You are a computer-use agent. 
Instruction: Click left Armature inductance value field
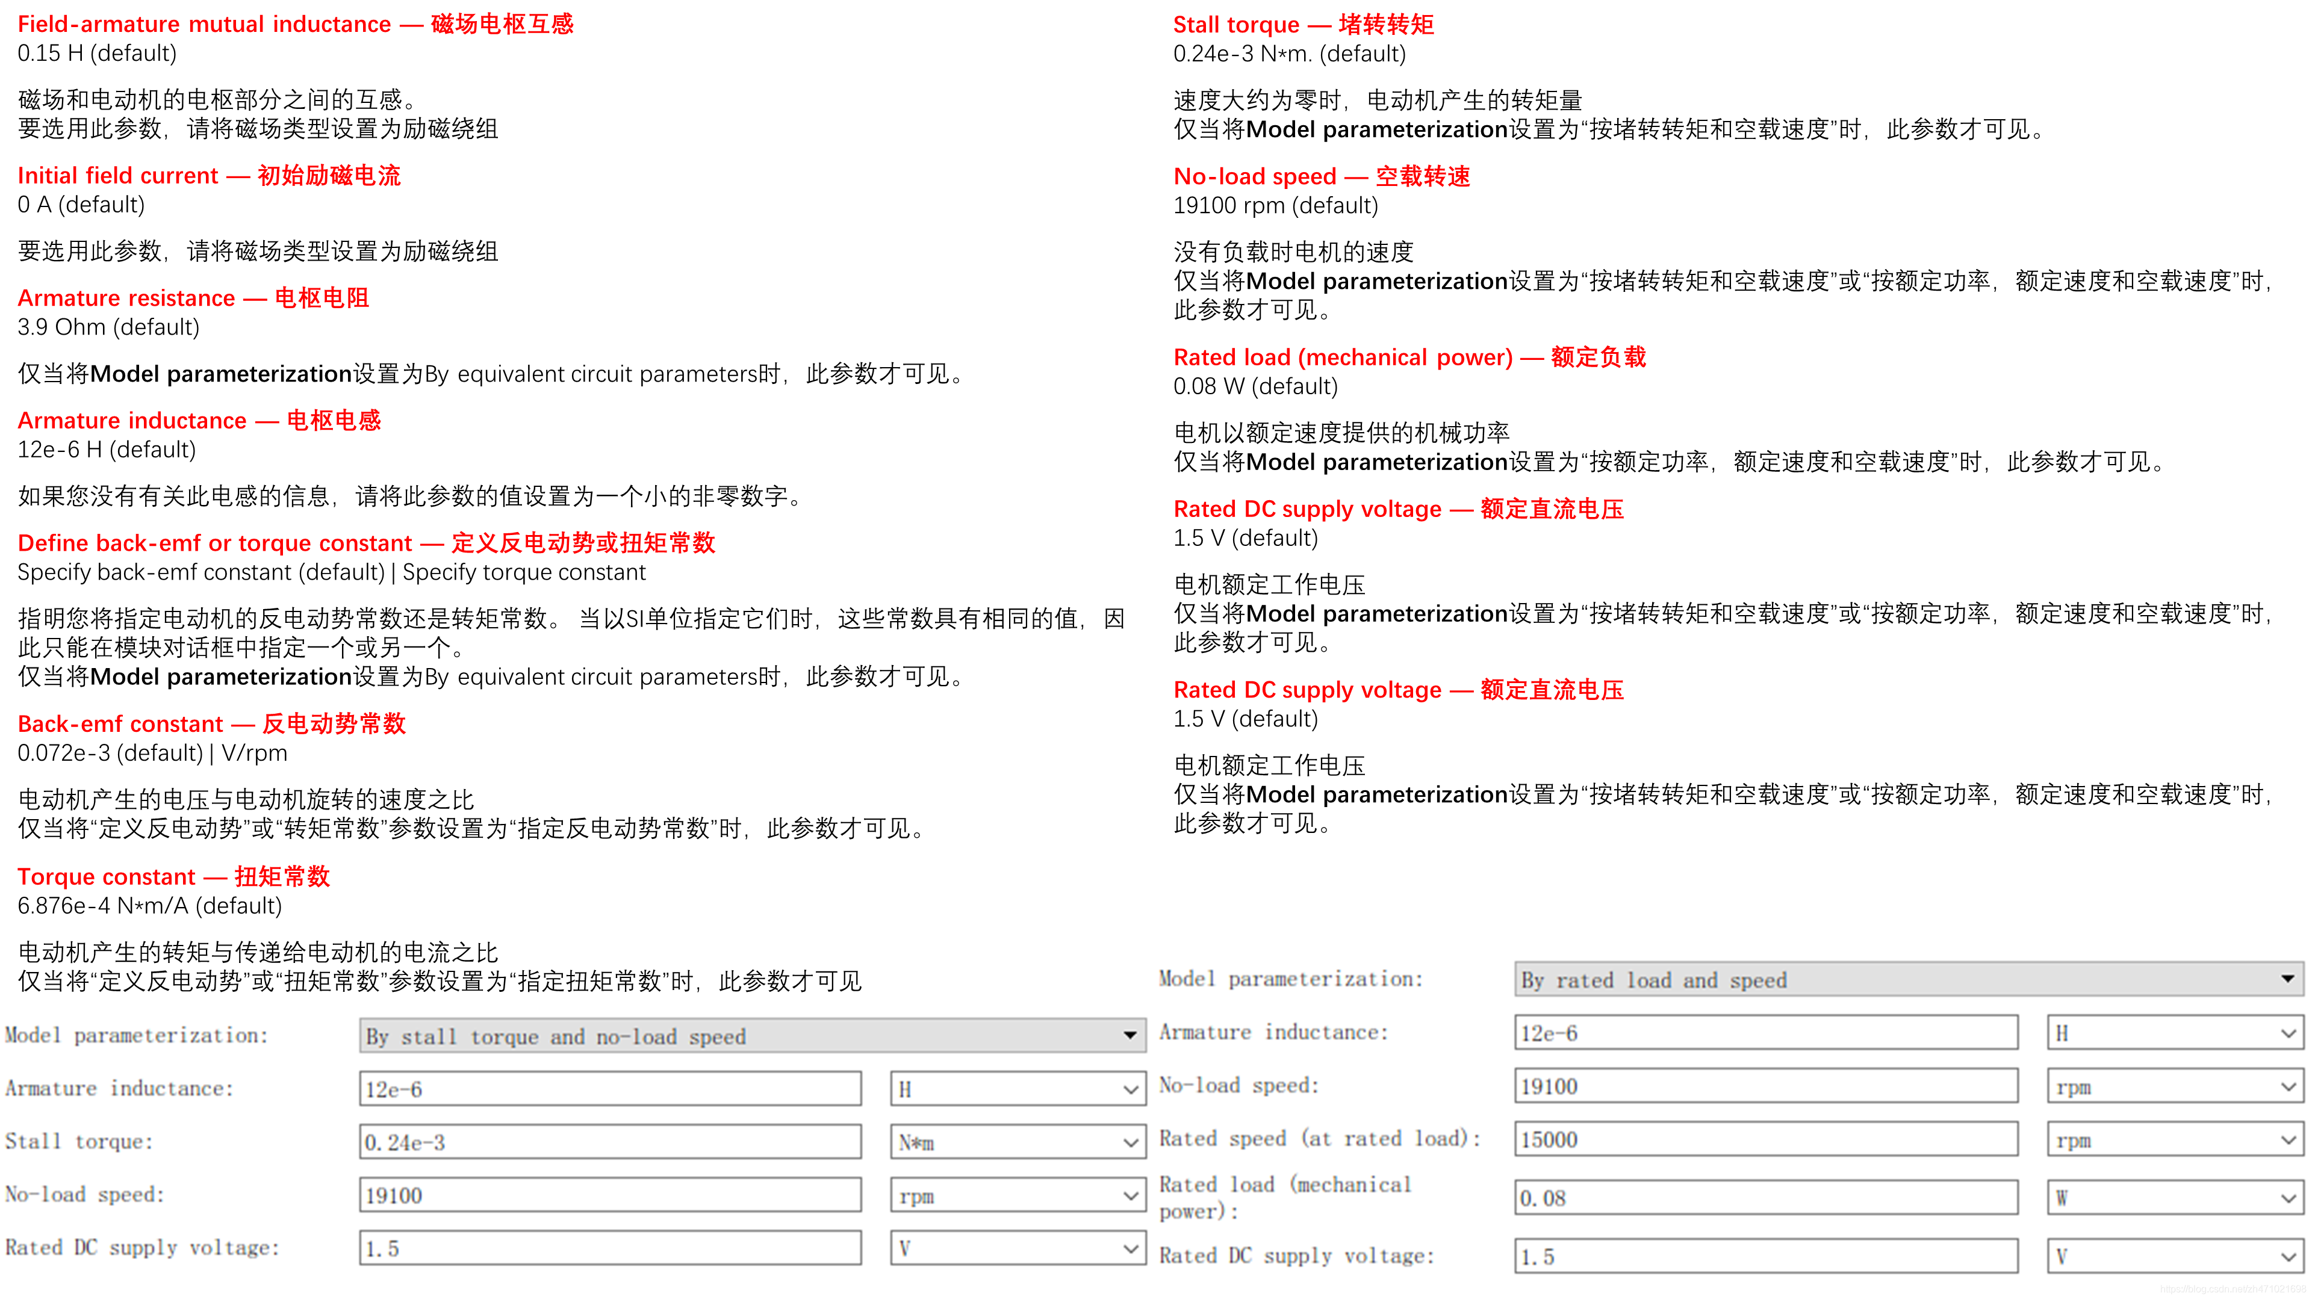coord(611,1089)
